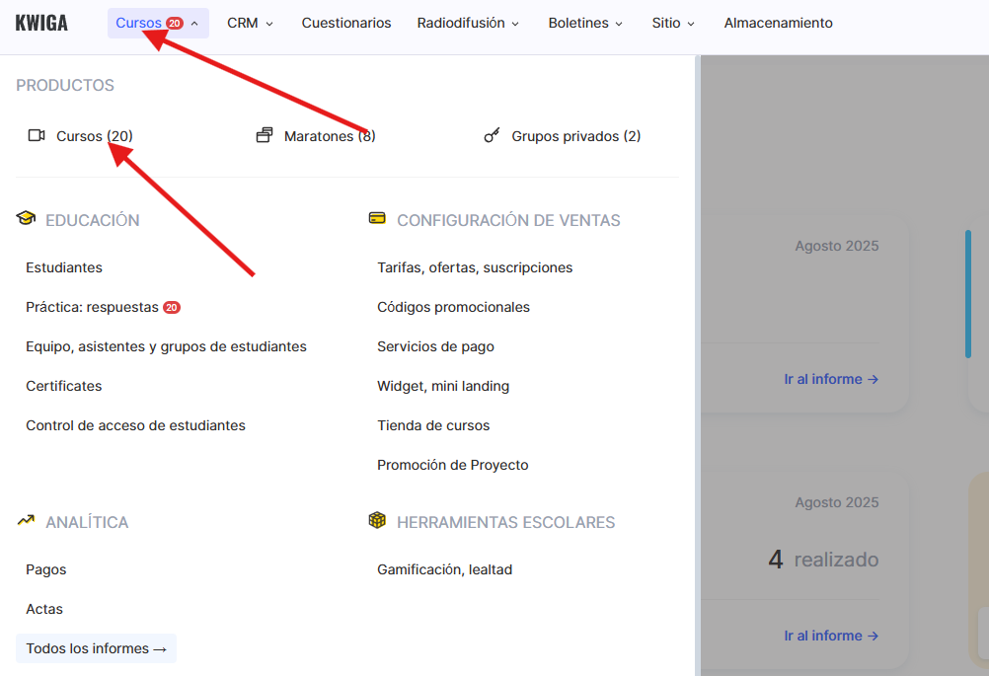Open Estudiantes under Educación

point(64,267)
